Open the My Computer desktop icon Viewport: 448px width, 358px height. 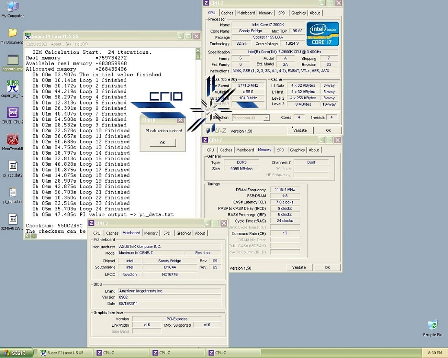(13, 7)
